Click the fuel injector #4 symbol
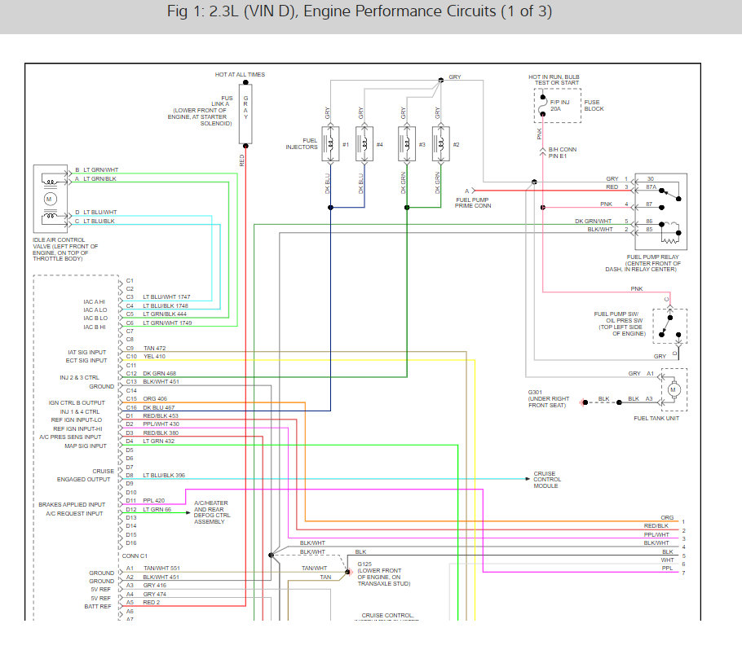Image resolution: width=742 pixels, height=650 pixels. click(364, 144)
